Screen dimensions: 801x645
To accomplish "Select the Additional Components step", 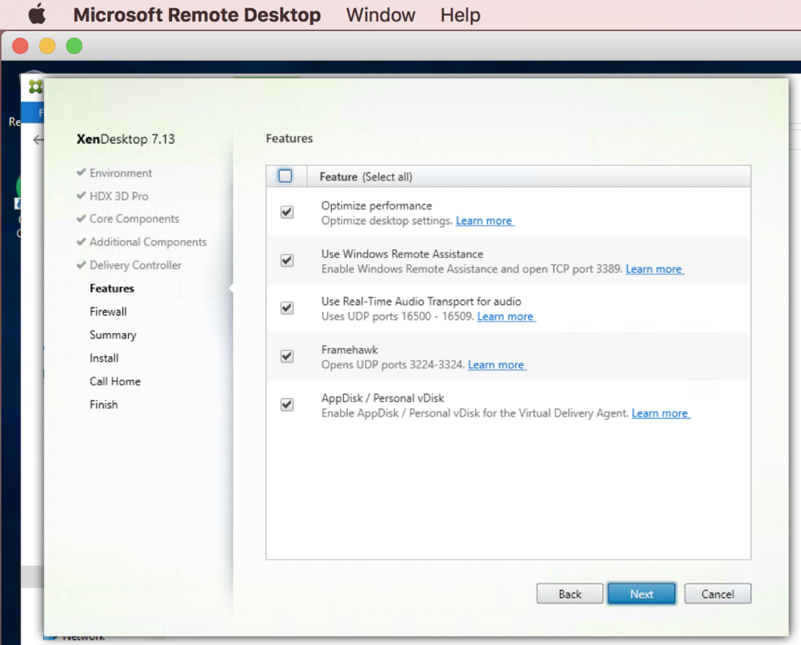I will pos(148,242).
